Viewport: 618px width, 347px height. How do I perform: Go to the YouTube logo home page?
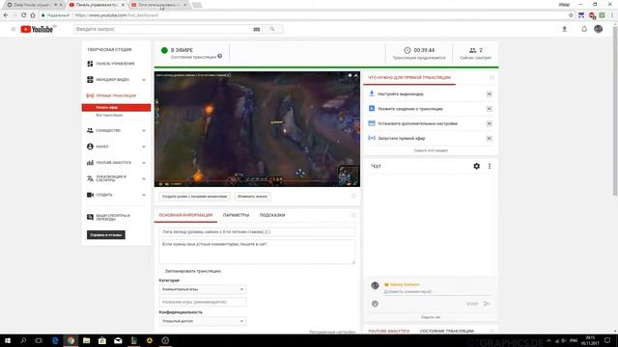[37, 29]
